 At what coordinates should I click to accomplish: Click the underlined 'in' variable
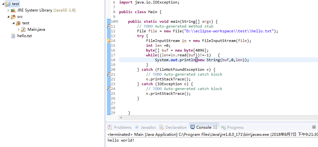click(x=184, y=41)
